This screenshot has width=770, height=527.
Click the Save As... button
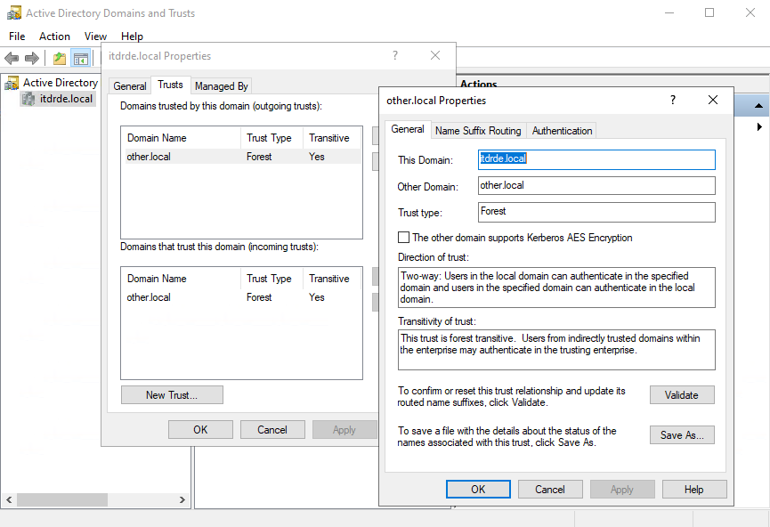682,435
